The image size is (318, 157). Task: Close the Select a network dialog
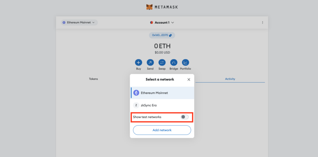(x=189, y=79)
